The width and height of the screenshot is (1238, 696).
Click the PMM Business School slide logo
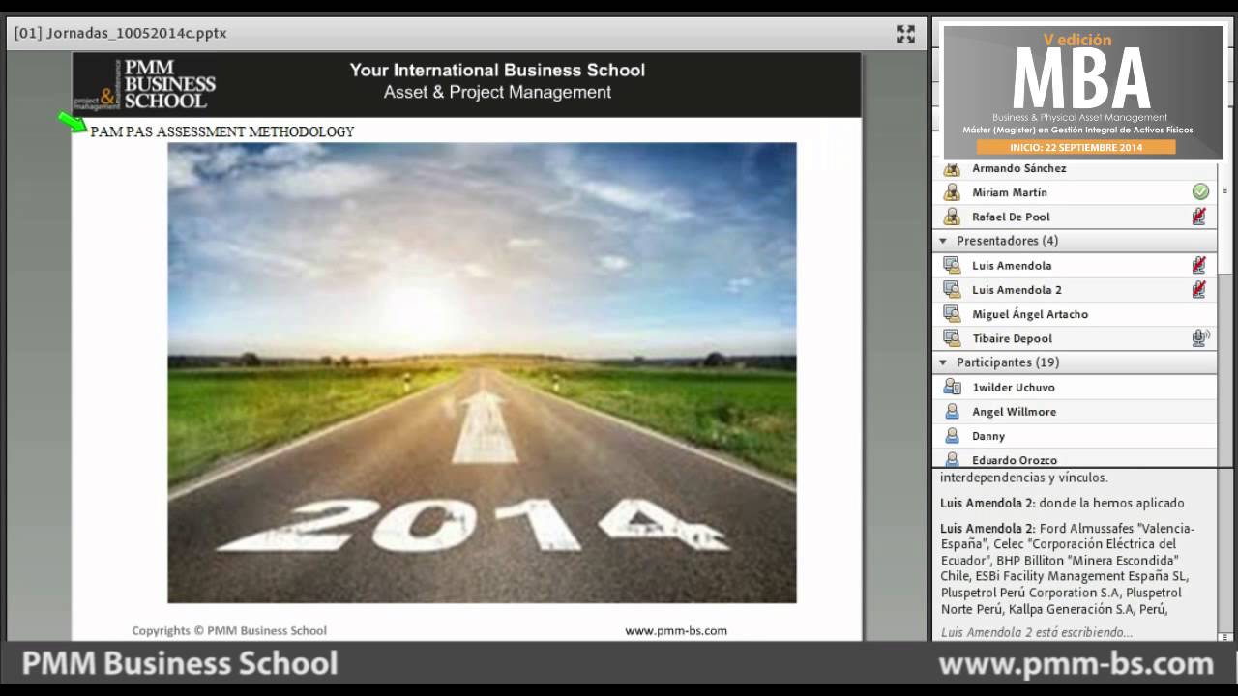pos(145,85)
